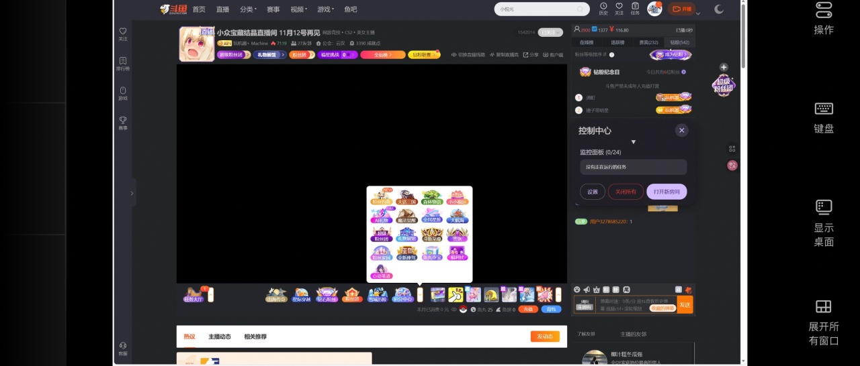This screenshot has height=366, width=860.
Task: Expand the chevron next to 开播 button
Action: tap(699, 13)
